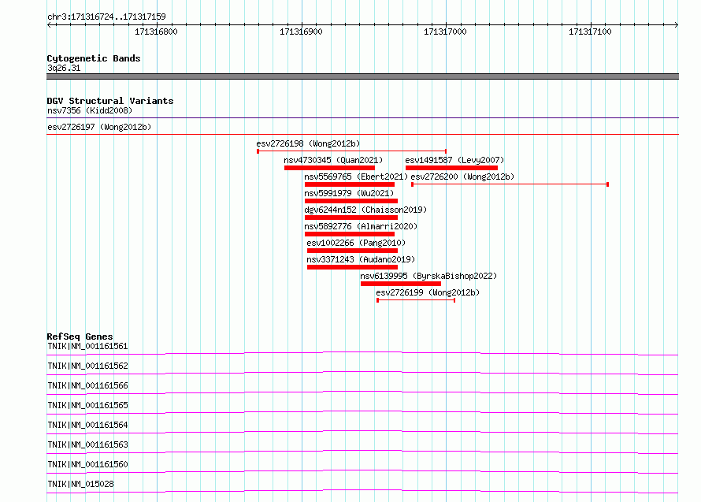Image resolution: width=701 pixels, height=502 pixels.
Task: Select the nsv3371243 (Audano2019) variant label
Action: point(361,259)
